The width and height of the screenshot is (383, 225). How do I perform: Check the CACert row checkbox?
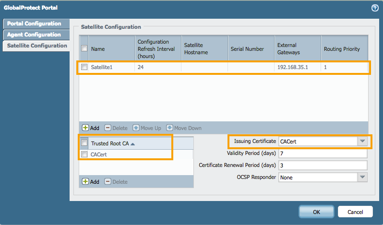(x=84, y=154)
